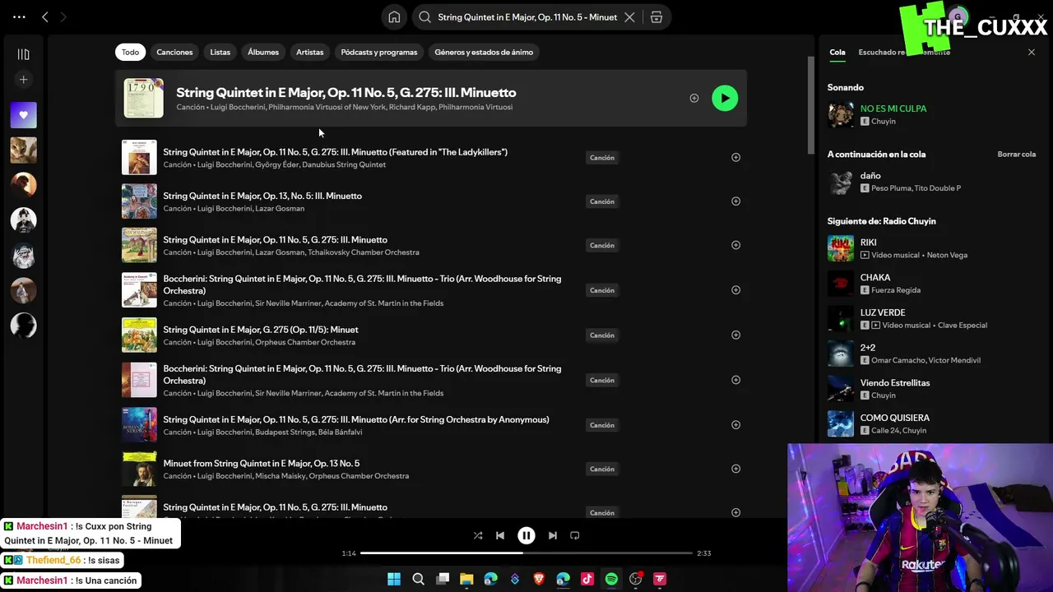Open Windows taskbar Search
Viewport: 1053px width, 592px height.
tap(418, 579)
